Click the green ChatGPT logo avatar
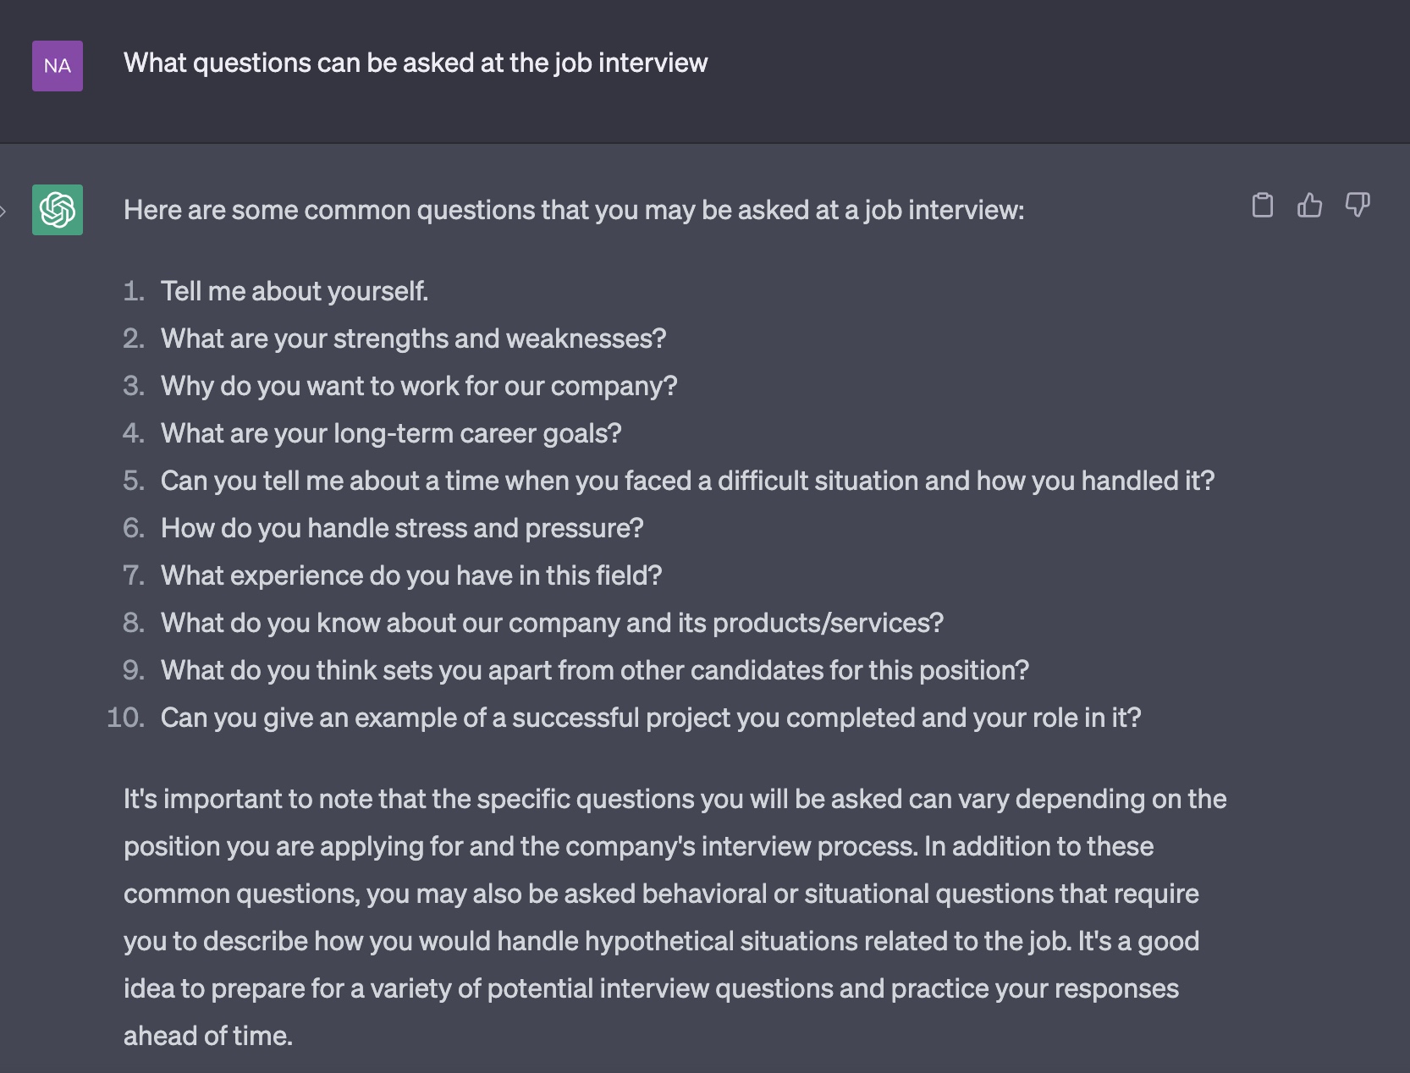 pos(58,210)
